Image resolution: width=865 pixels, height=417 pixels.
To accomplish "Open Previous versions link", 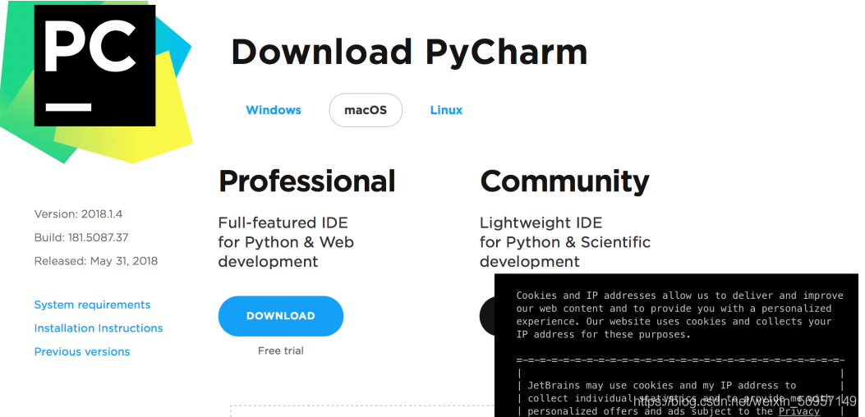I will pos(82,351).
